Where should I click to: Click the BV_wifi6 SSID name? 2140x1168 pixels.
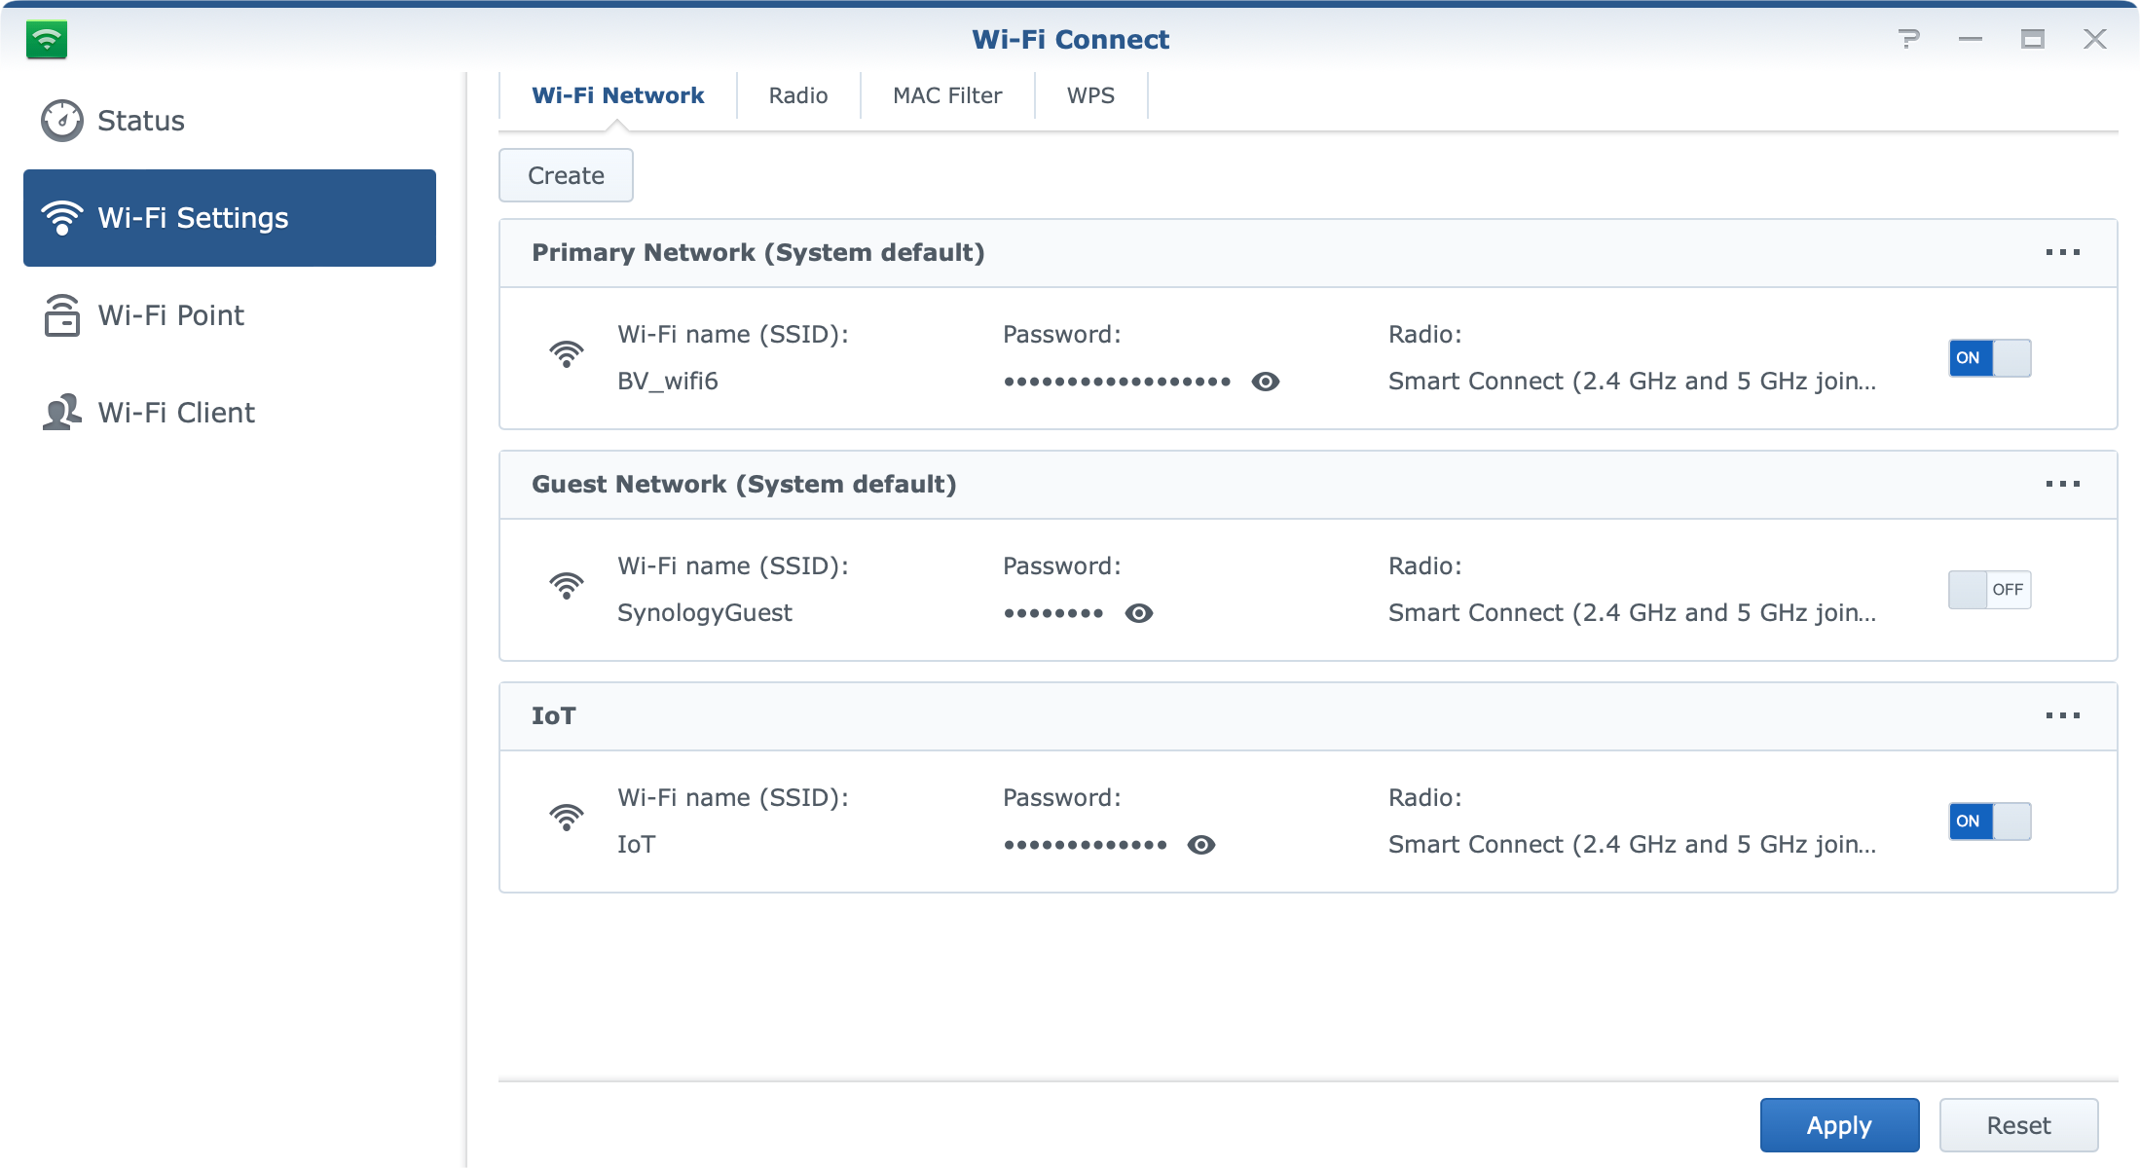tap(668, 382)
